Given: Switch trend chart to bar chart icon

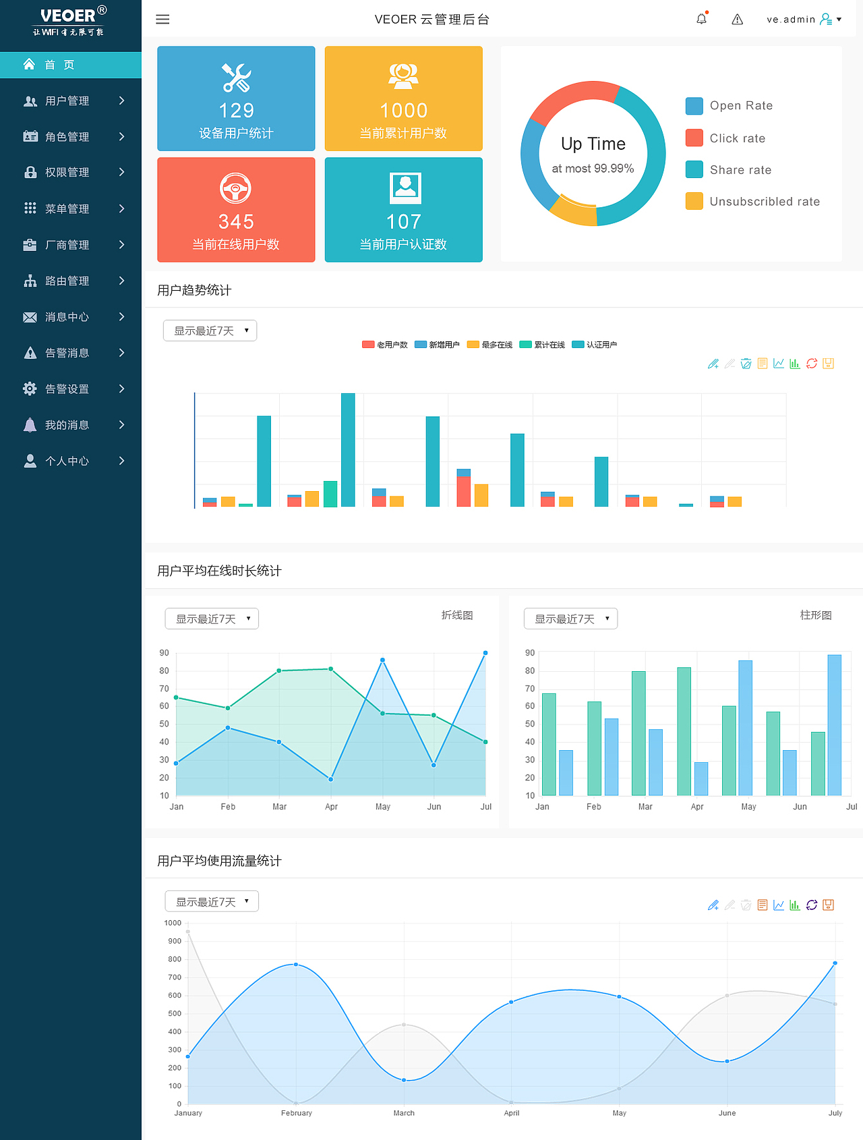Looking at the screenshot, I should tap(795, 364).
